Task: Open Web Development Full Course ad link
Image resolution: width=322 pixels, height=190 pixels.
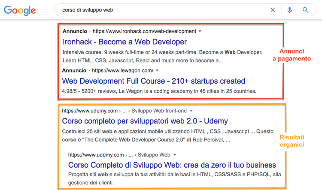Action: point(153,81)
